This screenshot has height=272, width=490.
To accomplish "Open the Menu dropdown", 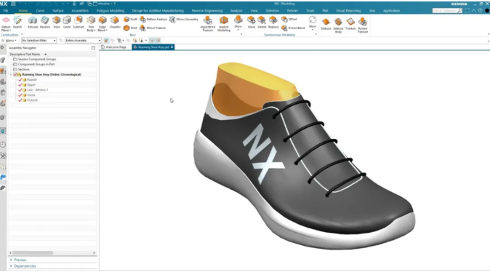I will 9,41.
